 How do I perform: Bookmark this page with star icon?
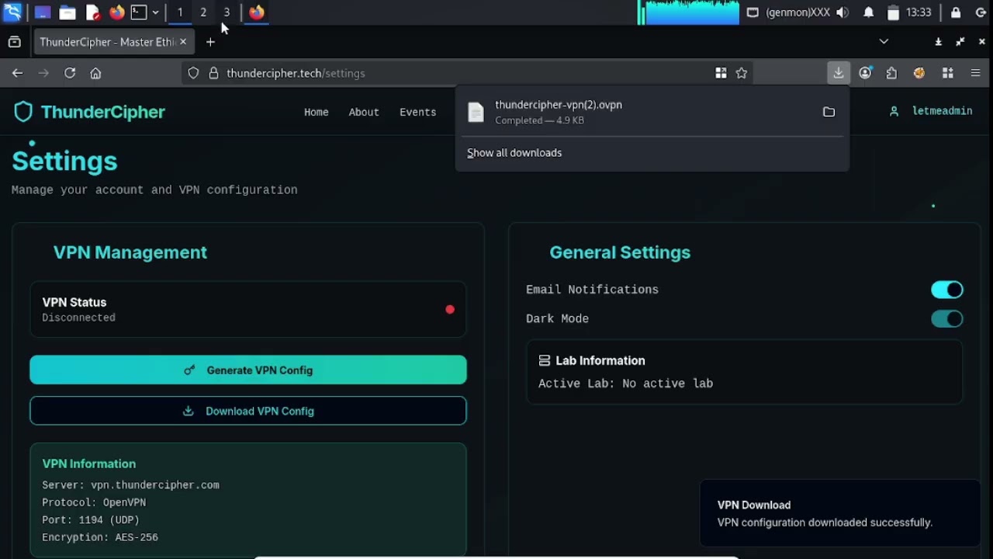[742, 73]
